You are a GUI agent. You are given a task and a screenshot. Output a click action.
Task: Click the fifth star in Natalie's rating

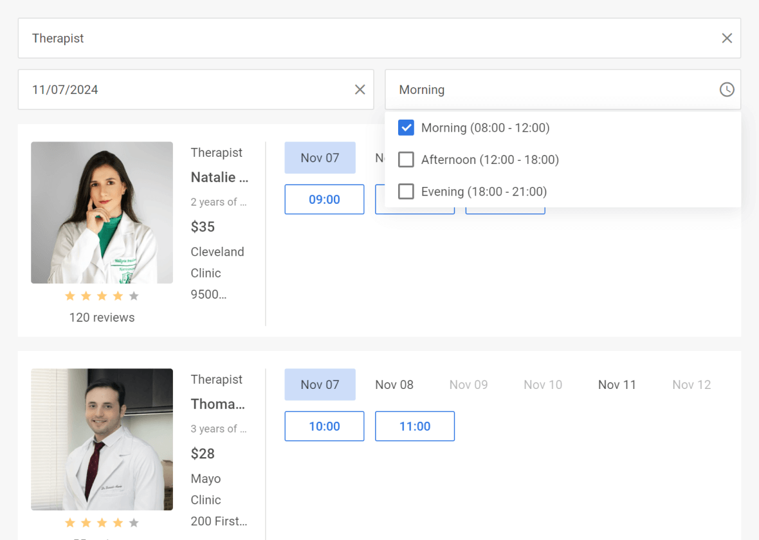tap(133, 296)
